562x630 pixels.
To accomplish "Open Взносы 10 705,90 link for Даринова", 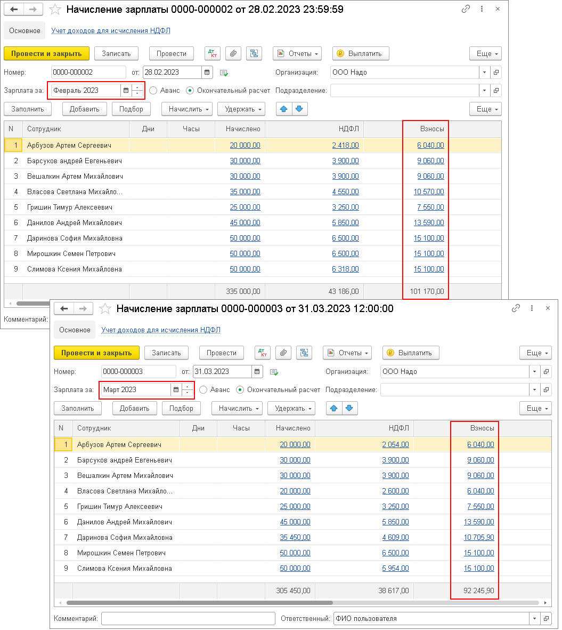I will coord(479,537).
